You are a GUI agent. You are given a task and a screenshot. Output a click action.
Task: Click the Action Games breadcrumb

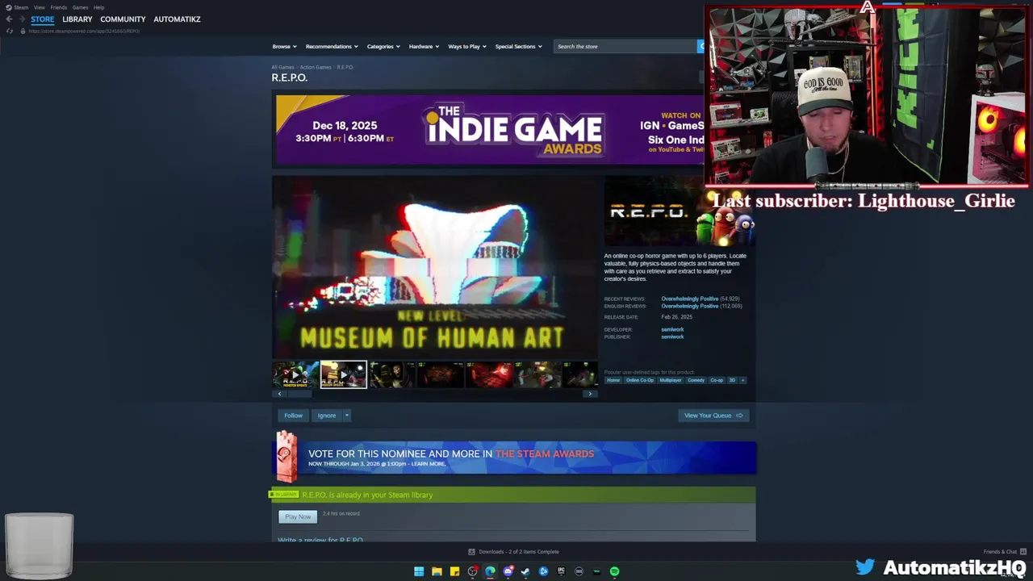pyautogui.click(x=316, y=67)
